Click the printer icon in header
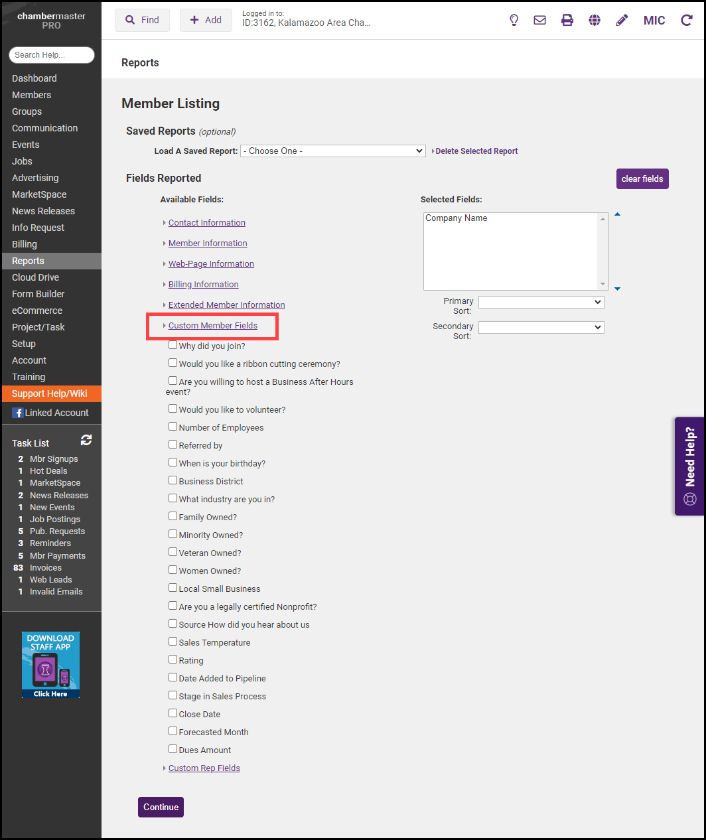This screenshot has height=840, width=706. pyautogui.click(x=567, y=20)
